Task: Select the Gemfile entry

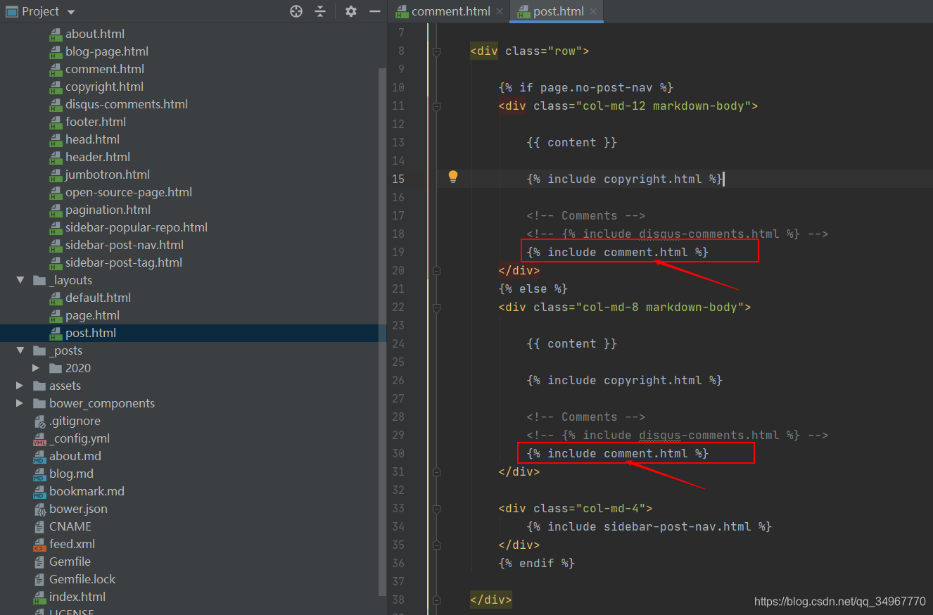Action: [x=70, y=562]
